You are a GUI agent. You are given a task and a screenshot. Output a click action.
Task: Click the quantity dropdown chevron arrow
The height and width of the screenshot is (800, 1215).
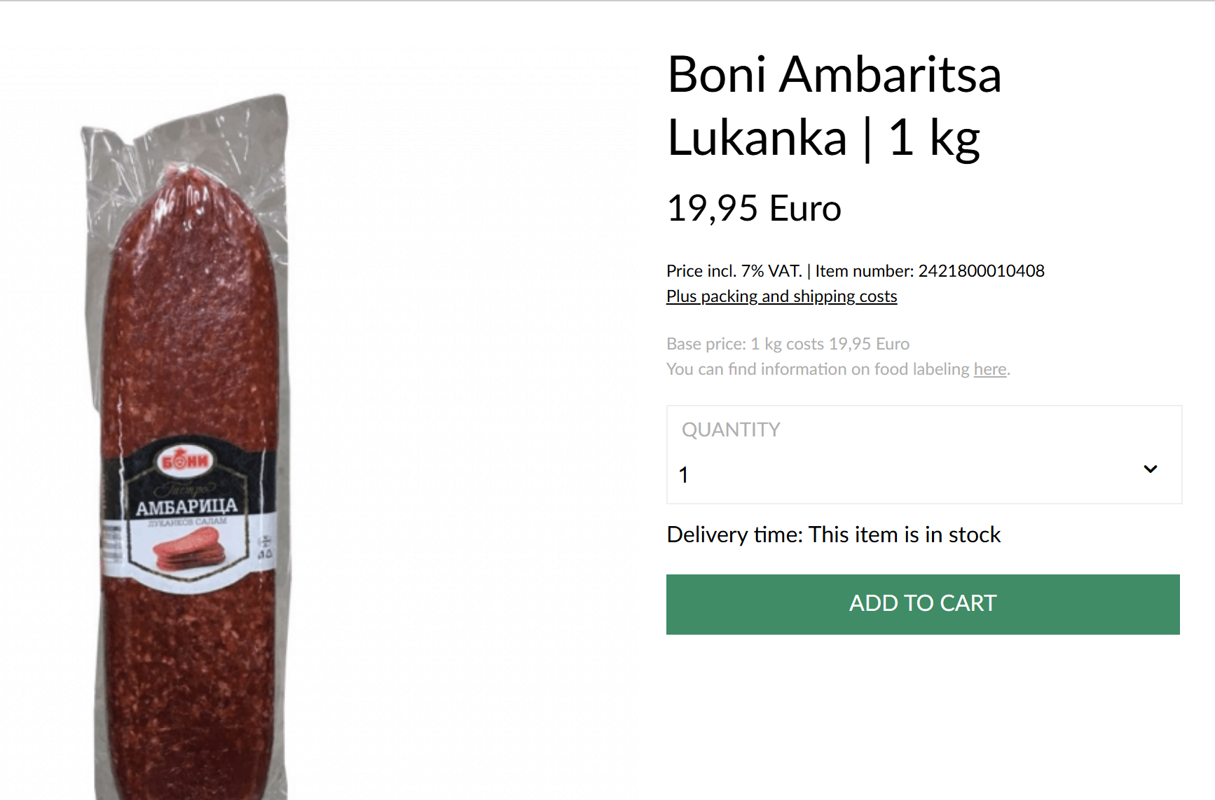tap(1150, 469)
